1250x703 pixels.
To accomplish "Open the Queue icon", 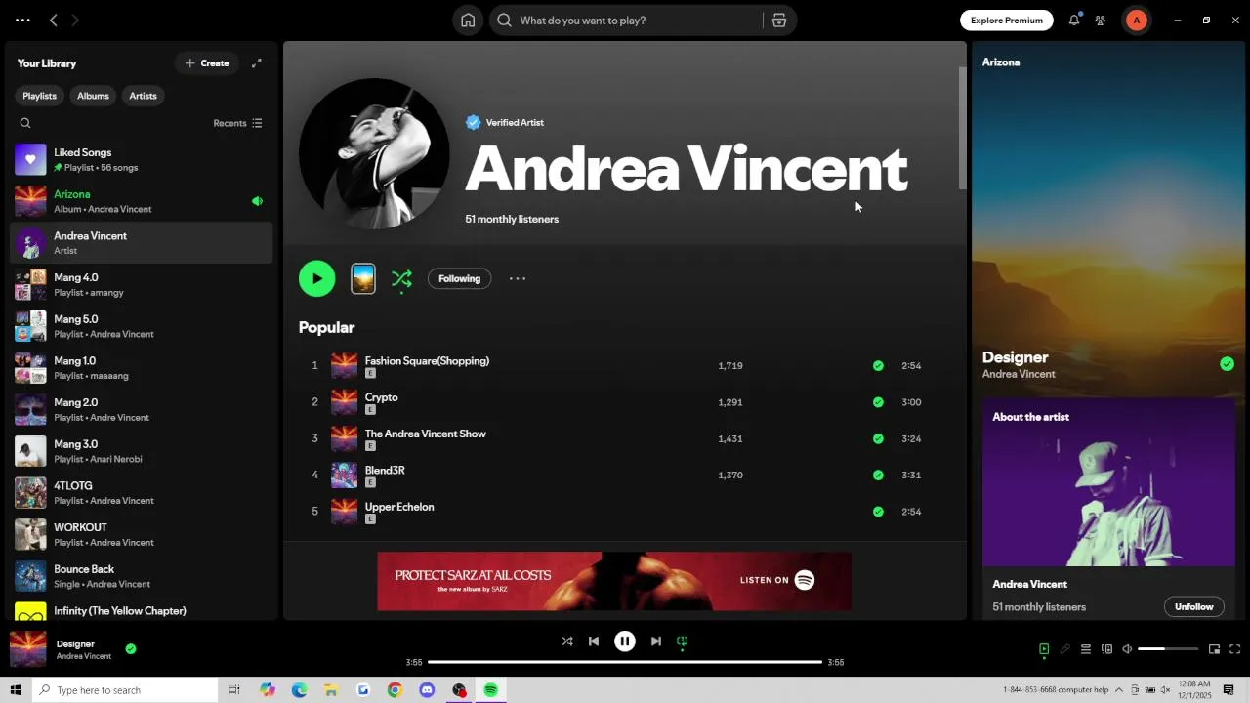I will click(x=1086, y=649).
